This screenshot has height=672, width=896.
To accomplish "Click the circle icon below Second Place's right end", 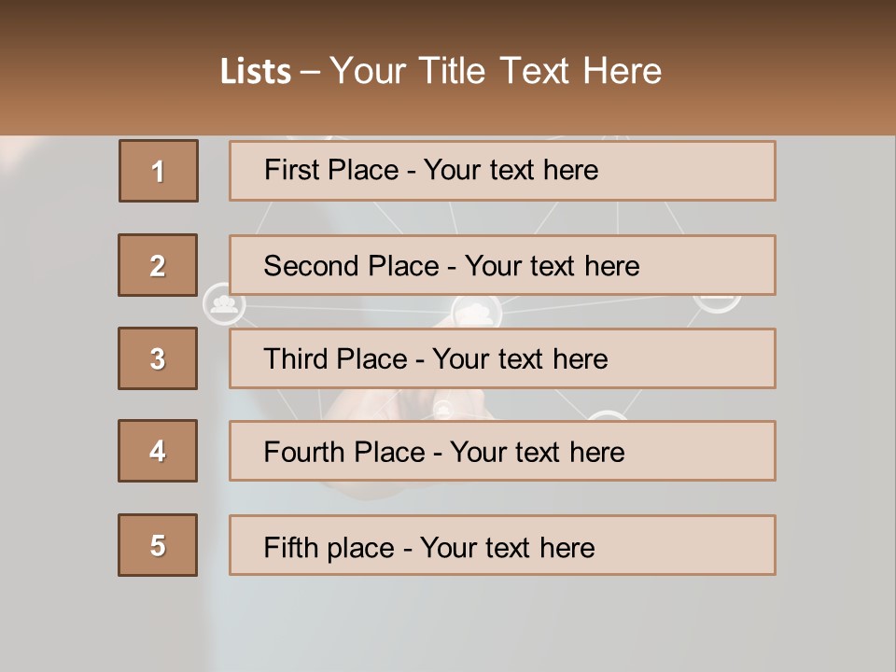I will pos(717,301).
